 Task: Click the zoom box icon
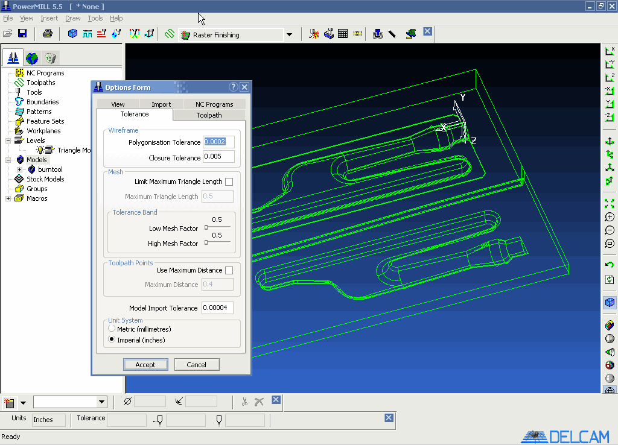pyautogui.click(x=610, y=244)
